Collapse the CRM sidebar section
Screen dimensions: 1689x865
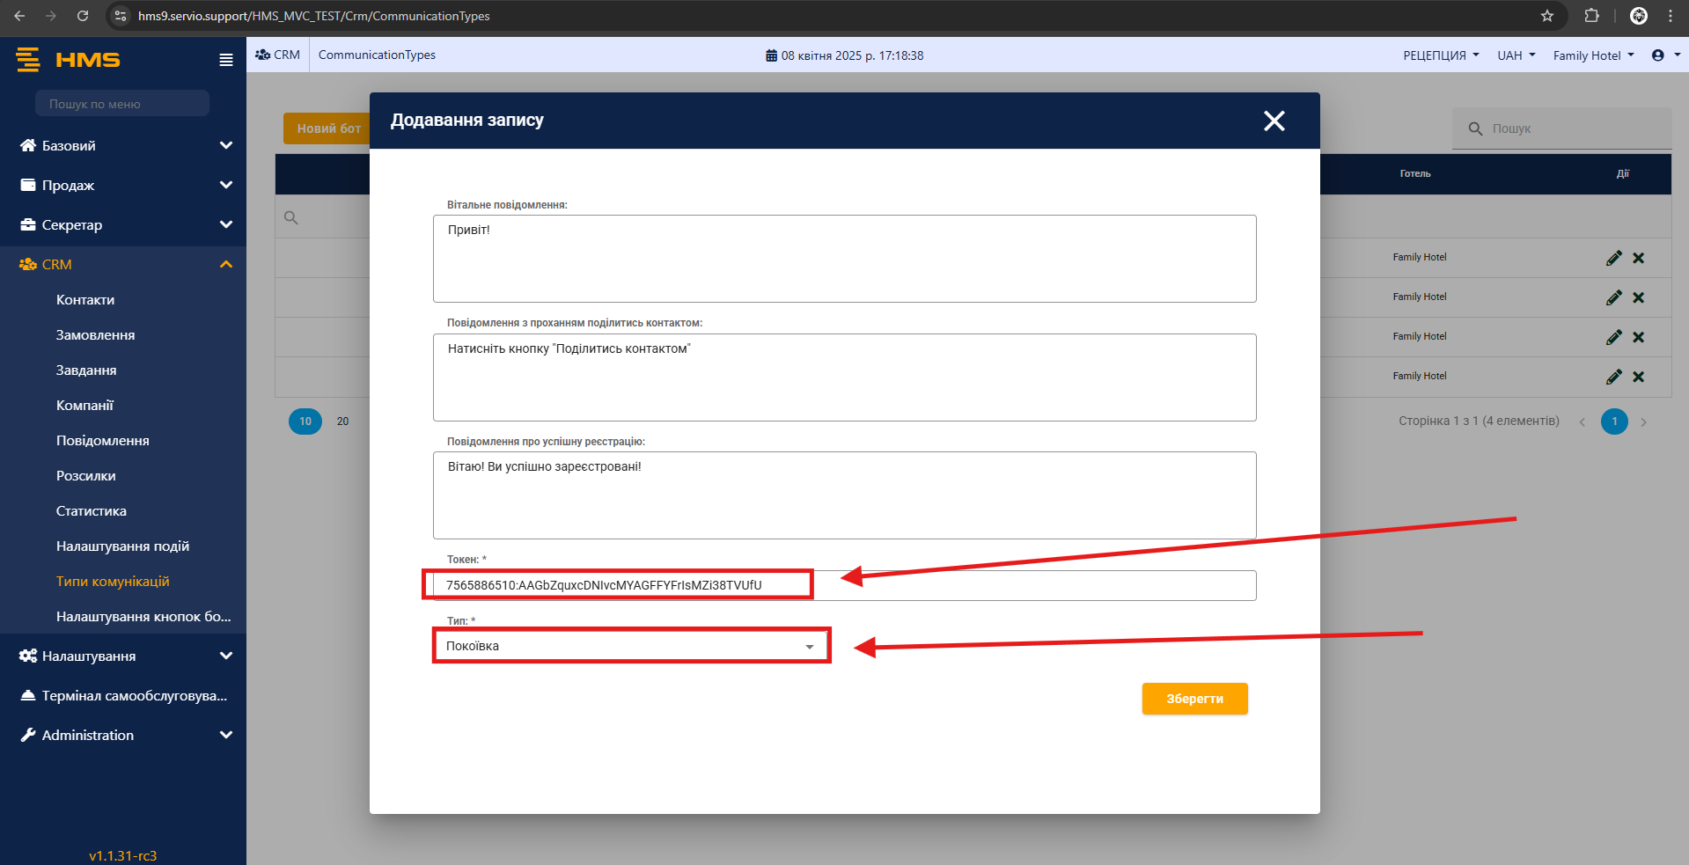pos(226,264)
